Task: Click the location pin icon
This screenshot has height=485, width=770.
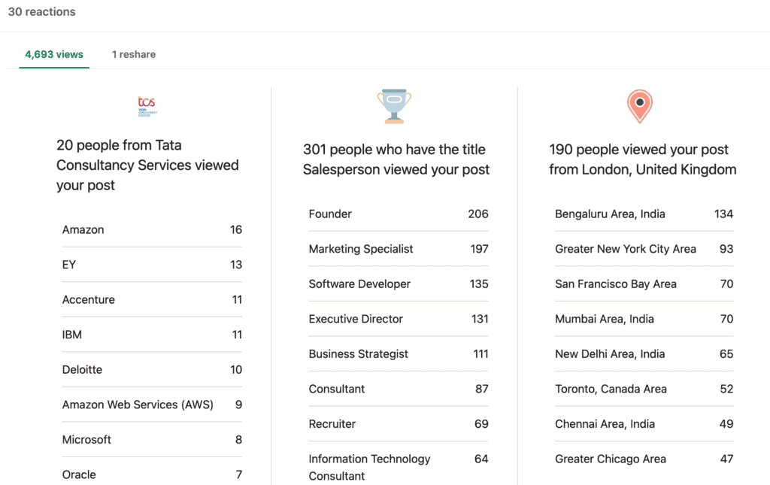Action: (639, 106)
